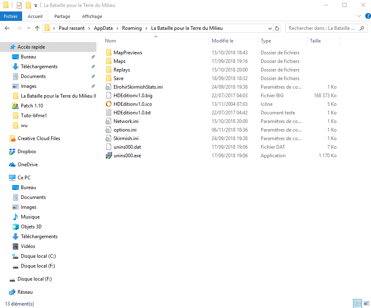Click the search magnifier icon
This screenshot has height=308, width=371.
[362, 28]
